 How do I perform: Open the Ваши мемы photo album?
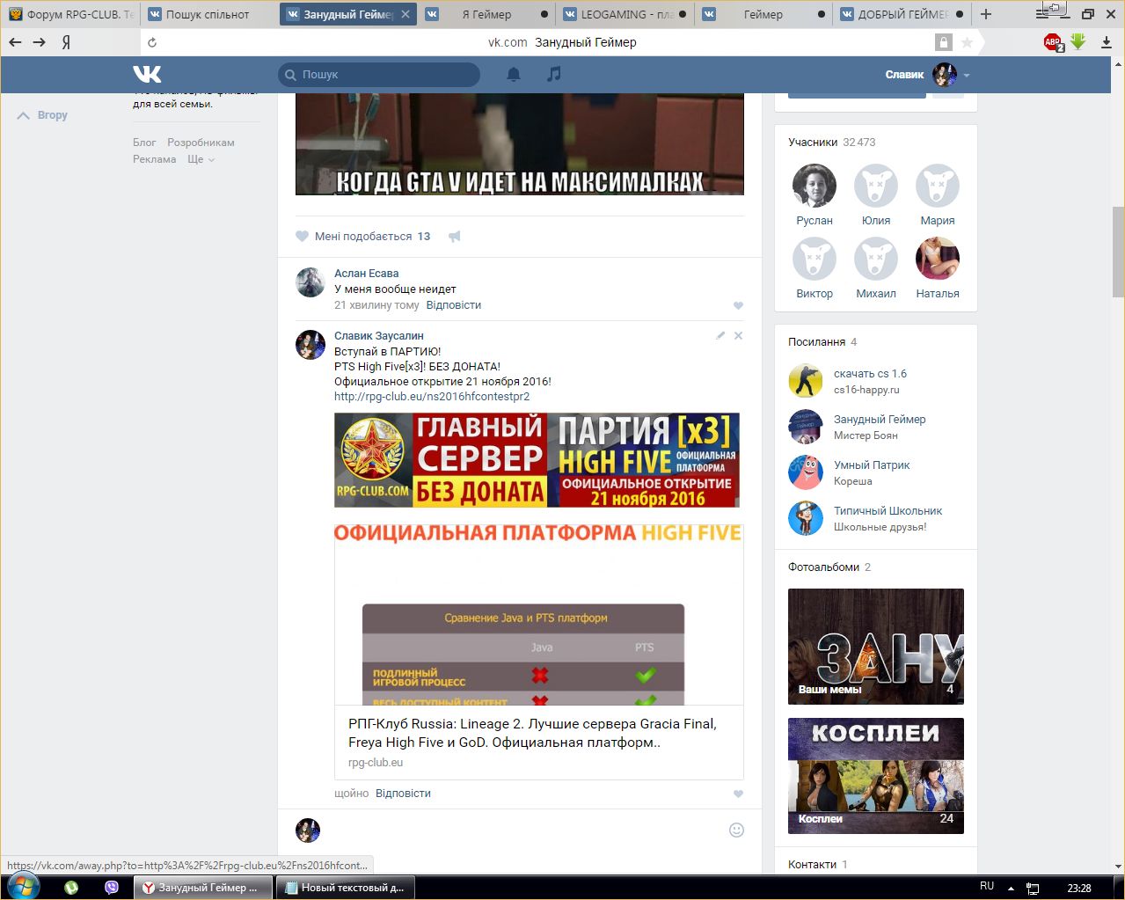[x=876, y=647]
